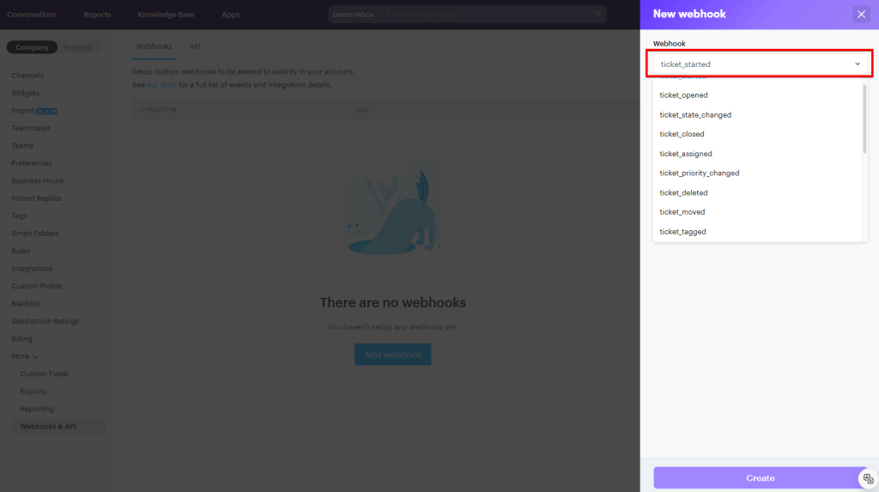Pick ticket_closed webhook event
879x492 pixels.
point(682,134)
